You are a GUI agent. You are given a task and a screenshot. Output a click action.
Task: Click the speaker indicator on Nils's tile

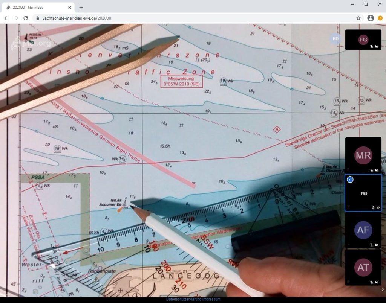350,180
